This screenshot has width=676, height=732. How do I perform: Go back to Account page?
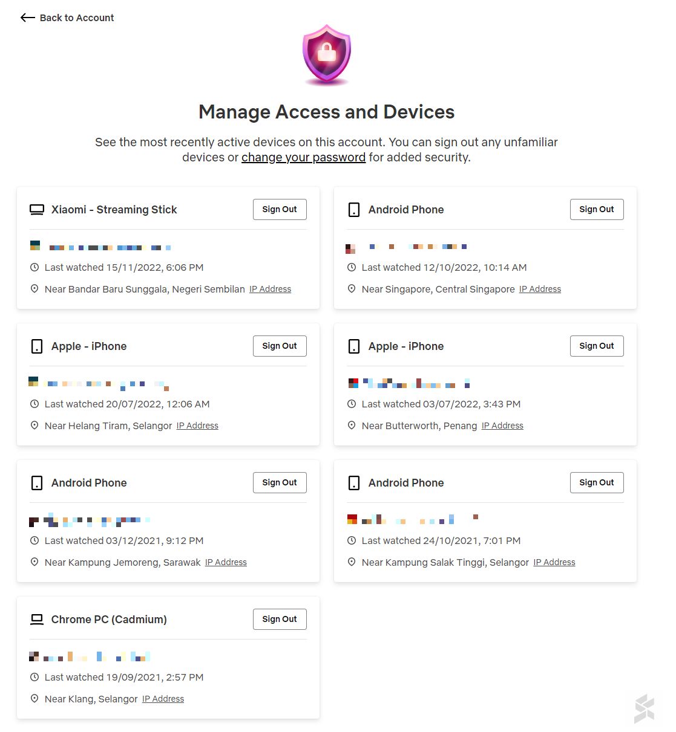click(x=76, y=18)
